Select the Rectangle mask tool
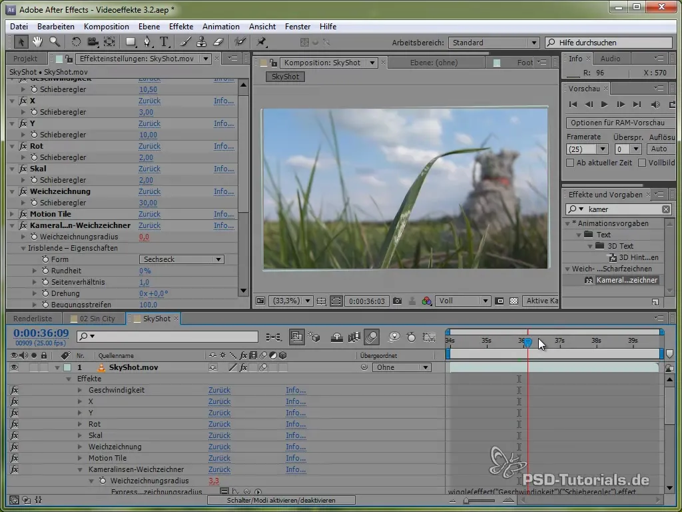Screen dimensions: 682x512 tap(131, 42)
